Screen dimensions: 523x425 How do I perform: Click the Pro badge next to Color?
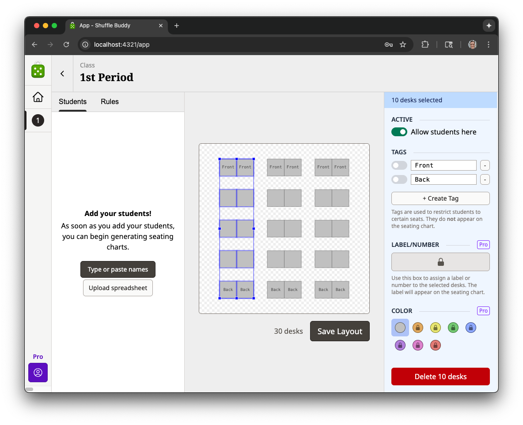point(483,311)
